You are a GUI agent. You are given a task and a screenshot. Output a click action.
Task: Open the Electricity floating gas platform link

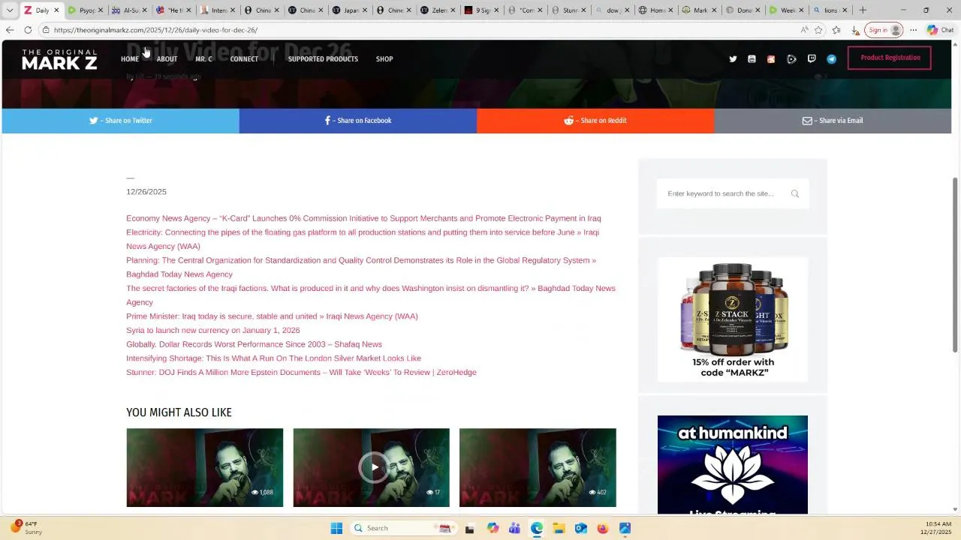click(x=363, y=239)
